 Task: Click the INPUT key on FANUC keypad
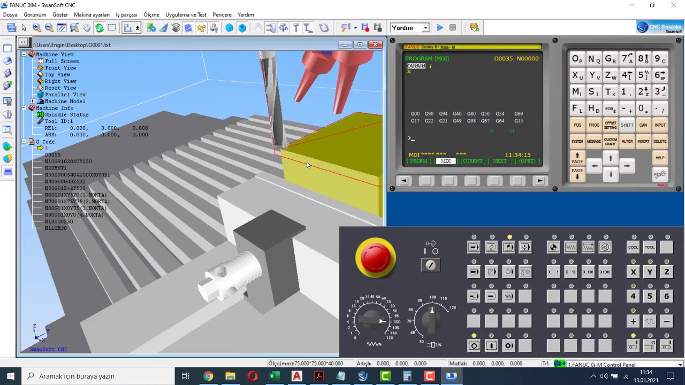pos(660,125)
